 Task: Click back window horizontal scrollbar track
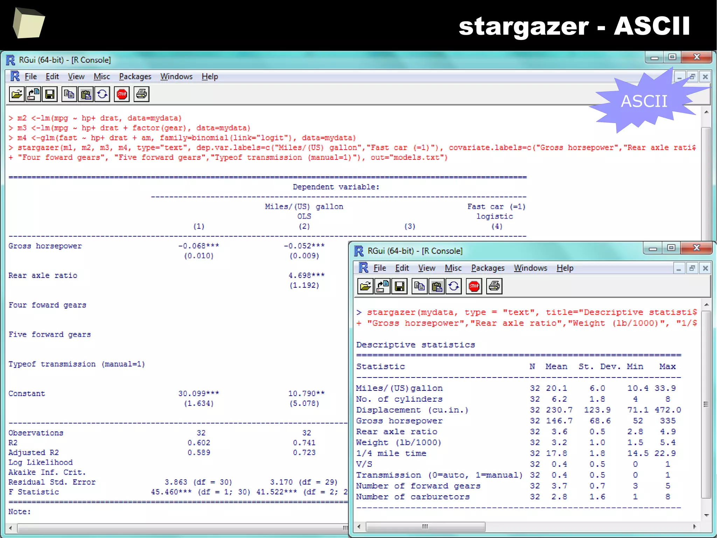tap(182, 528)
